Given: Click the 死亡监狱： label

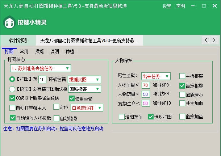Looking at the screenshot, I should (x=128, y=76).
